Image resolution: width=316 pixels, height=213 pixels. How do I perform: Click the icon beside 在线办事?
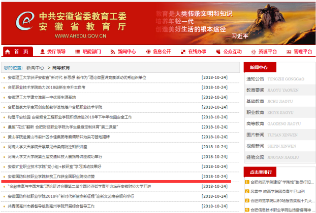click(x=183, y=52)
